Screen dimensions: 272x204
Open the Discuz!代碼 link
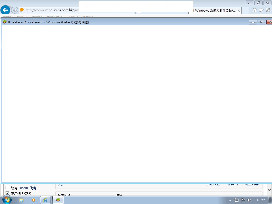27,188
